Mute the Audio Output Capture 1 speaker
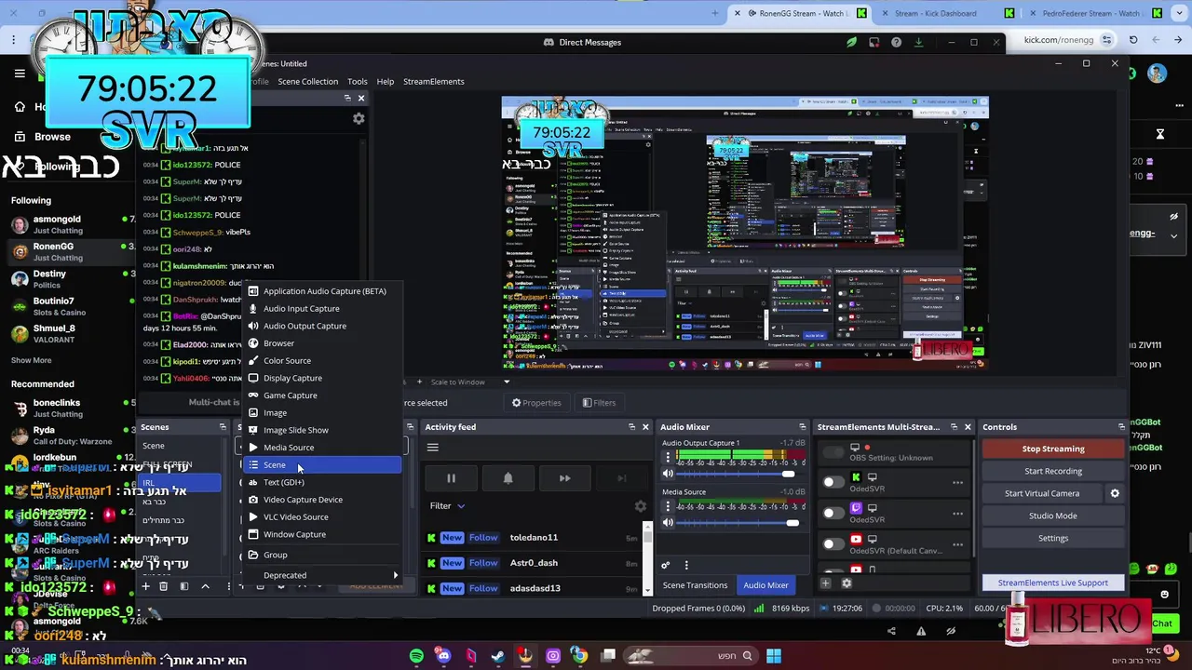 pos(668,474)
